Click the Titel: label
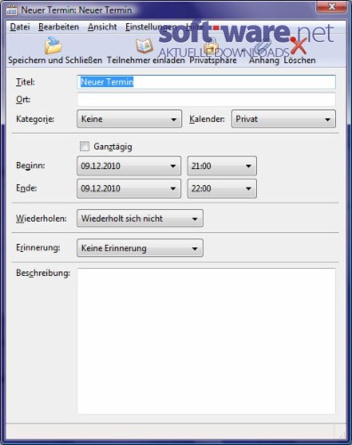The width and height of the screenshot is (352, 445). click(25, 82)
